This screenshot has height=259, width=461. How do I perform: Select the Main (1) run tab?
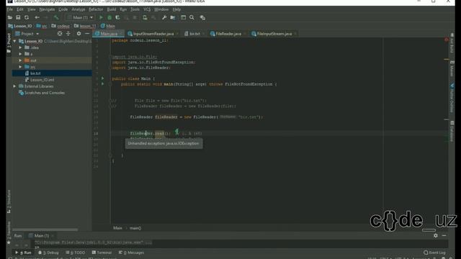[x=41, y=236]
